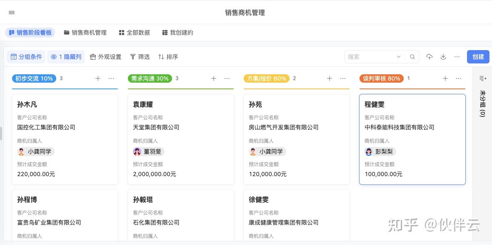Add card to 谈判审核 80% column
Screen dimensions: 492x245
445,78
